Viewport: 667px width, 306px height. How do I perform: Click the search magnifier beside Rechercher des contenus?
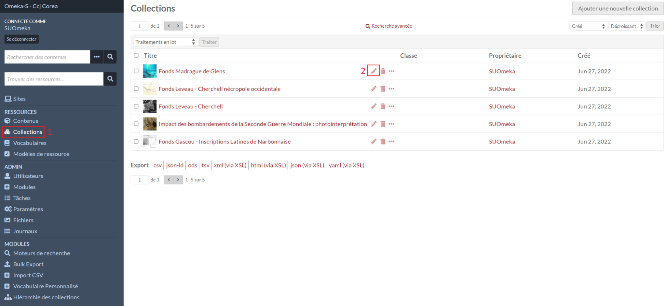coord(110,57)
